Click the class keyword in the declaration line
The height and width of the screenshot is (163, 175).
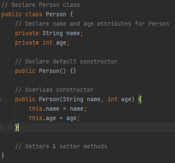point(34,15)
